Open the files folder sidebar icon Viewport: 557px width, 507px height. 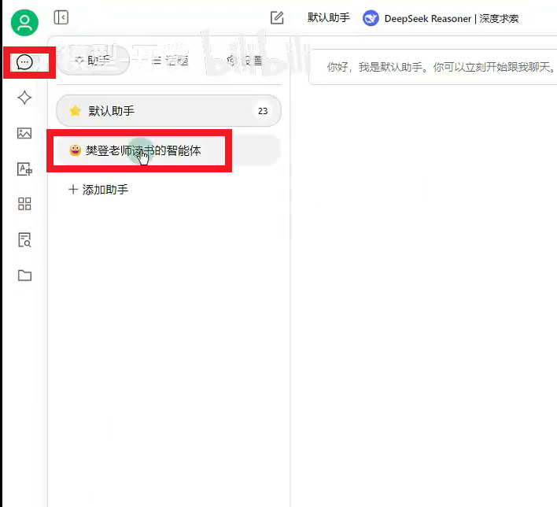coord(24,276)
